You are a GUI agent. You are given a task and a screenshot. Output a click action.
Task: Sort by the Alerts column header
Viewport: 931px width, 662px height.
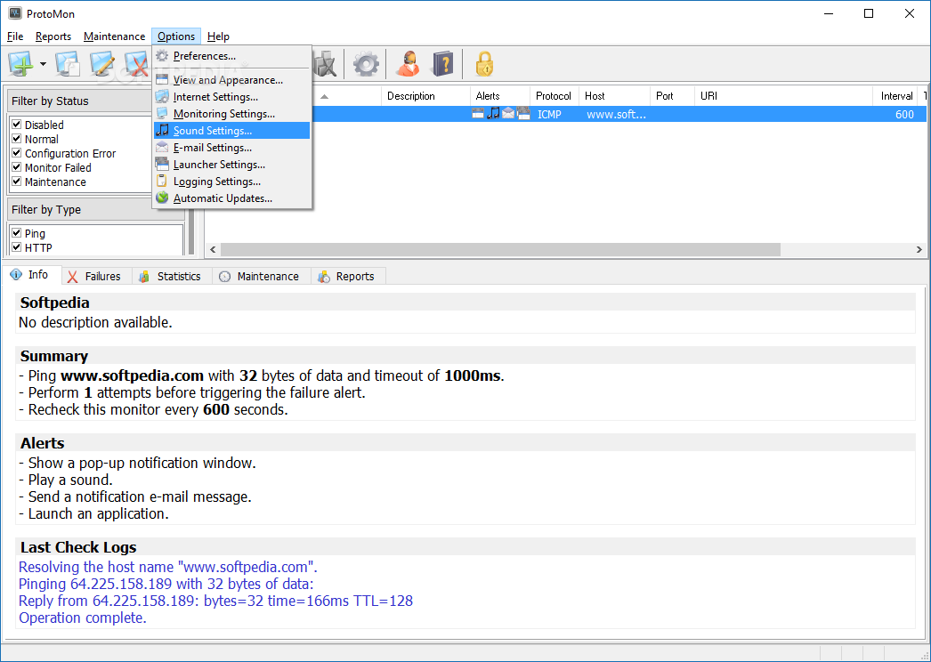tap(500, 95)
